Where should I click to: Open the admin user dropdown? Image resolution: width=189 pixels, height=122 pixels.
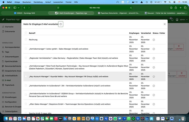182,20
